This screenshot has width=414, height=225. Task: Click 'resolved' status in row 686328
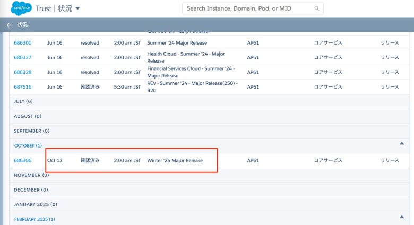pyautogui.click(x=90, y=72)
